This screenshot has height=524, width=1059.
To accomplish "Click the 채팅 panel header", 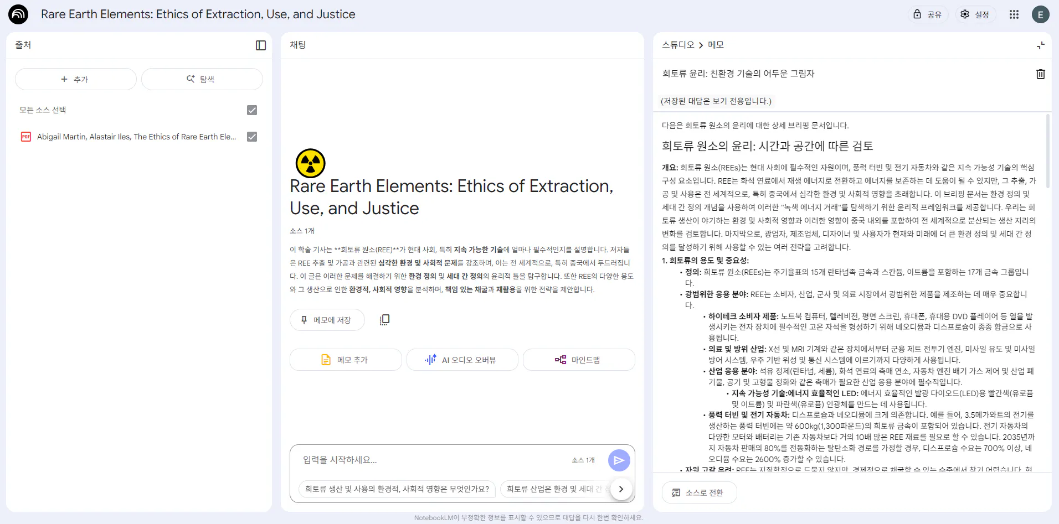I will [298, 45].
